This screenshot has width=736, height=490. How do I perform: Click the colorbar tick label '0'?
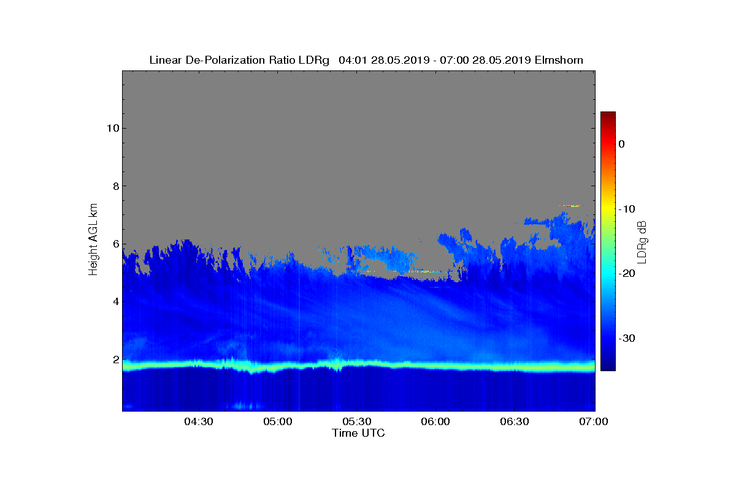621,144
